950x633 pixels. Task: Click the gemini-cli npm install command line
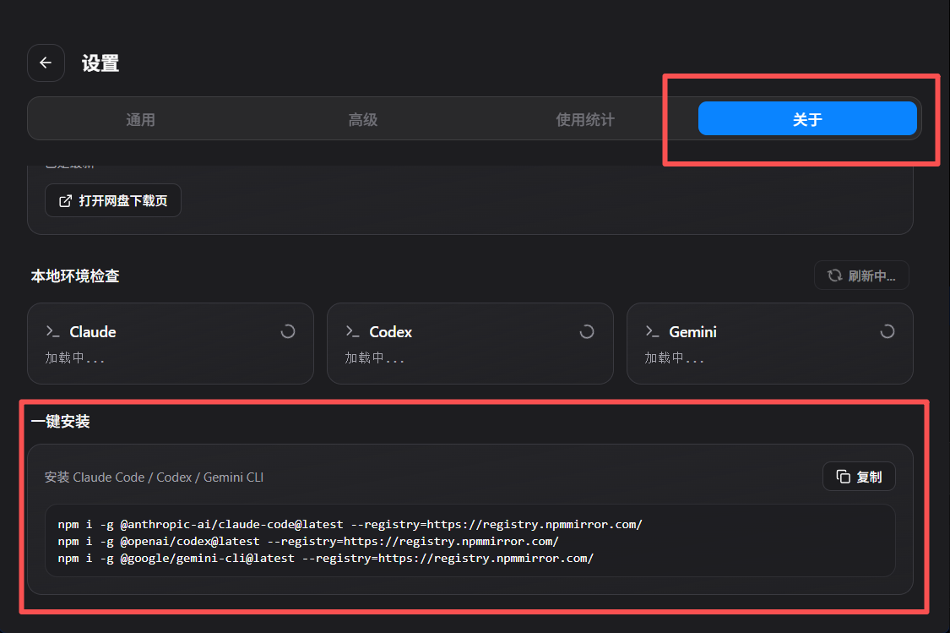(x=325, y=558)
